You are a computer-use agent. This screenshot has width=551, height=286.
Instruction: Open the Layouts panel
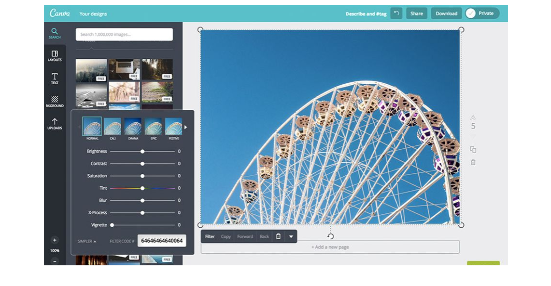click(55, 56)
